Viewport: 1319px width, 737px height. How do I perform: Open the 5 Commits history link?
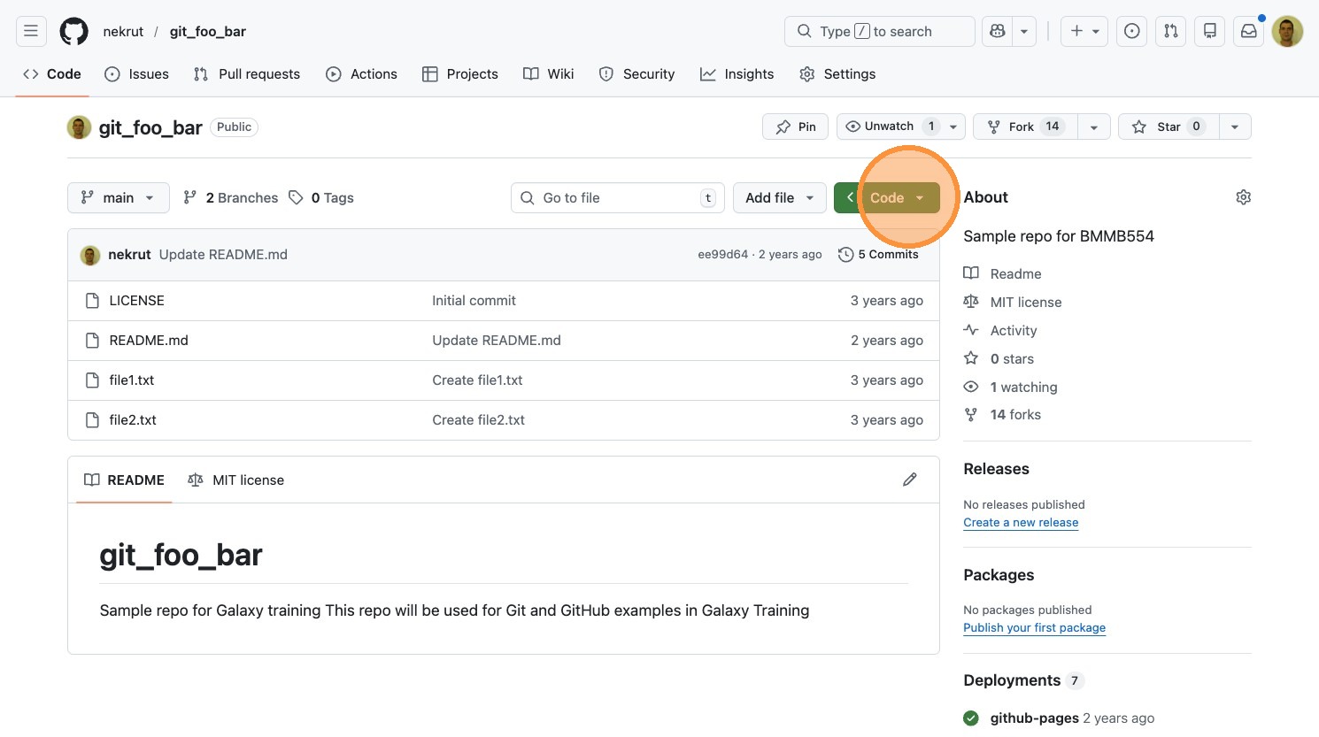[878, 255]
